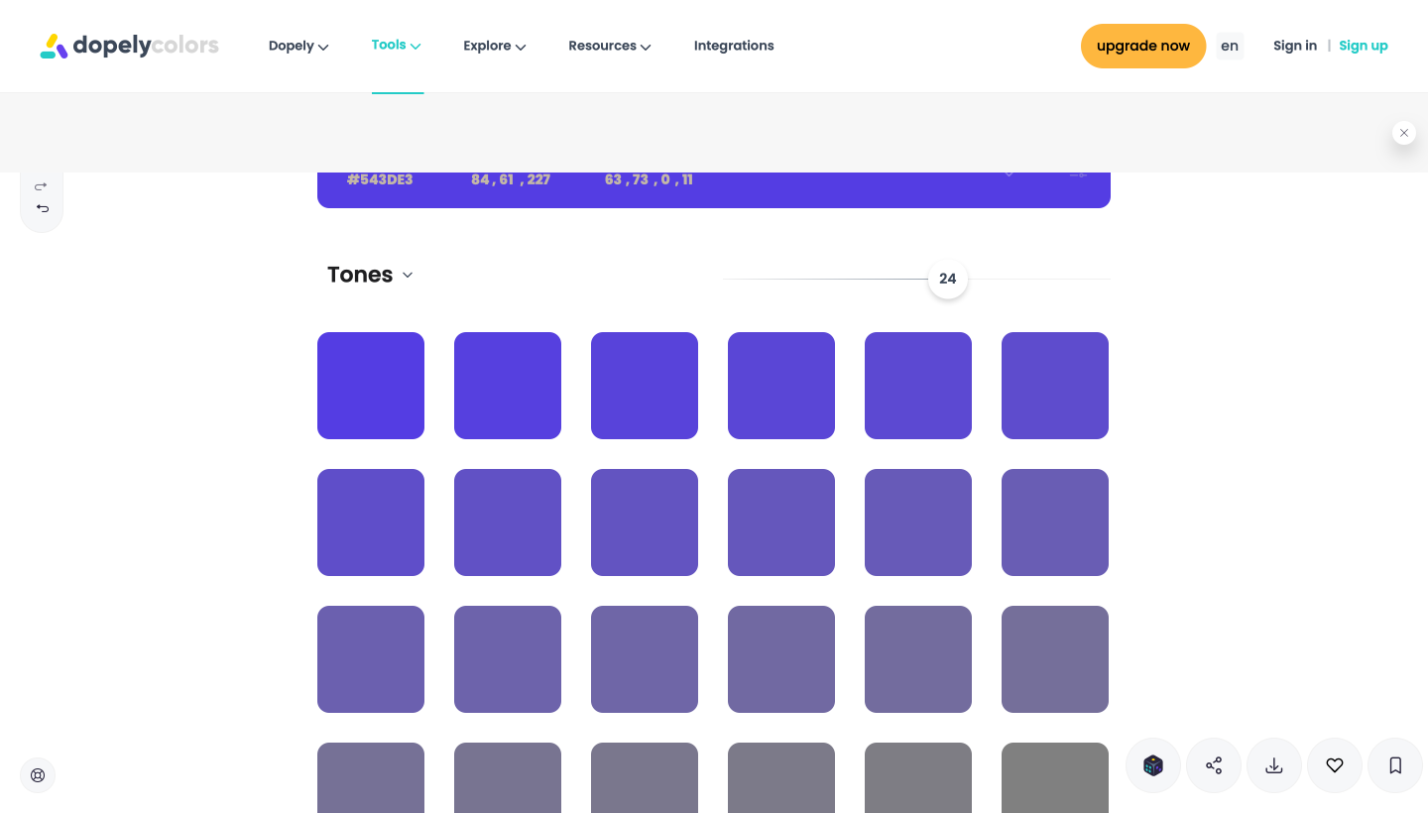Like the palette using the heart icon
The height and width of the screenshot is (813, 1428).
1335,765
